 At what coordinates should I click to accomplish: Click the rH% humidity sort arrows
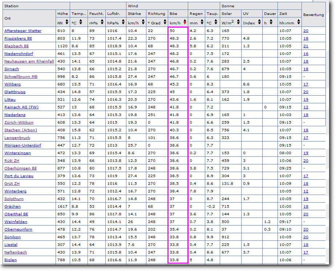tap(102, 23)
